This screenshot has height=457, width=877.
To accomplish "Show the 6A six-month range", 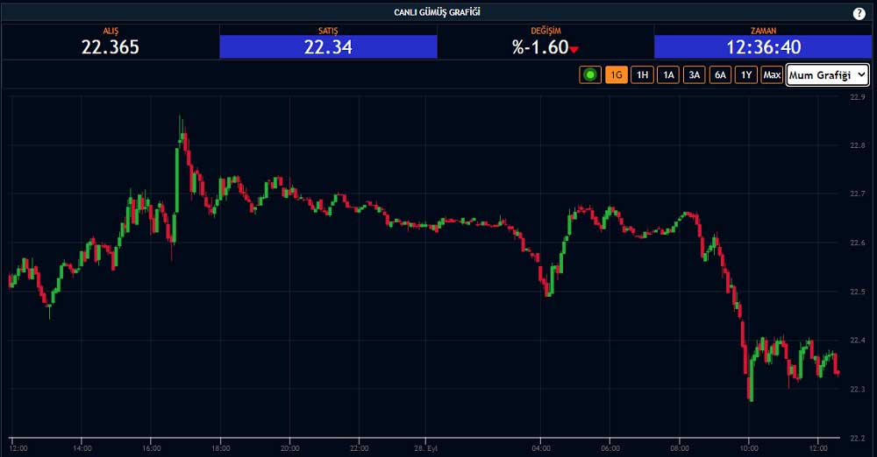I will [x=720, y=75].
